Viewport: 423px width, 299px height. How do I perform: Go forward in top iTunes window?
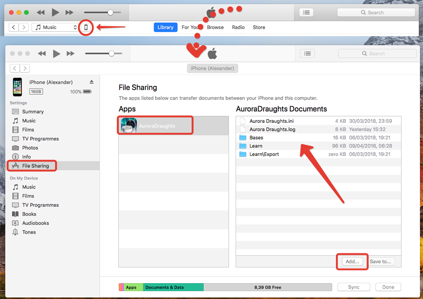tap(24, 27)
